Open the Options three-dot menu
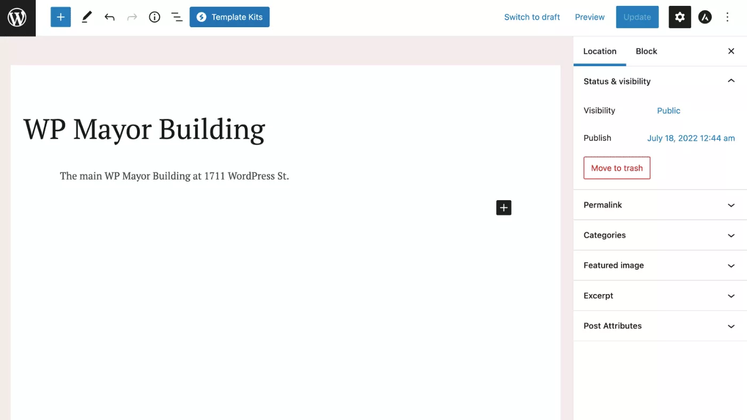747x420 pixels. point(727,17)
